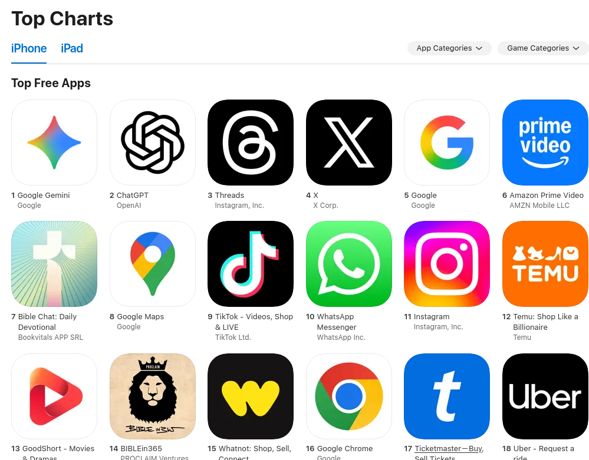Switch to the iPad tab
Image resolution: width=589 pixels, height=460 pixels.
[72, 48]
